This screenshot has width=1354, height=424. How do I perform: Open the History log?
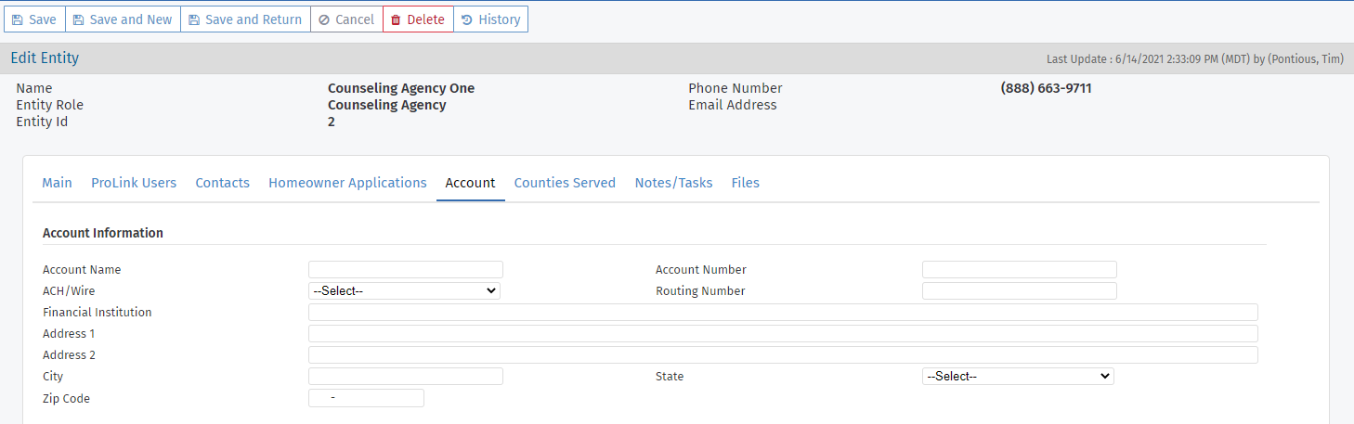click(490, 19)
